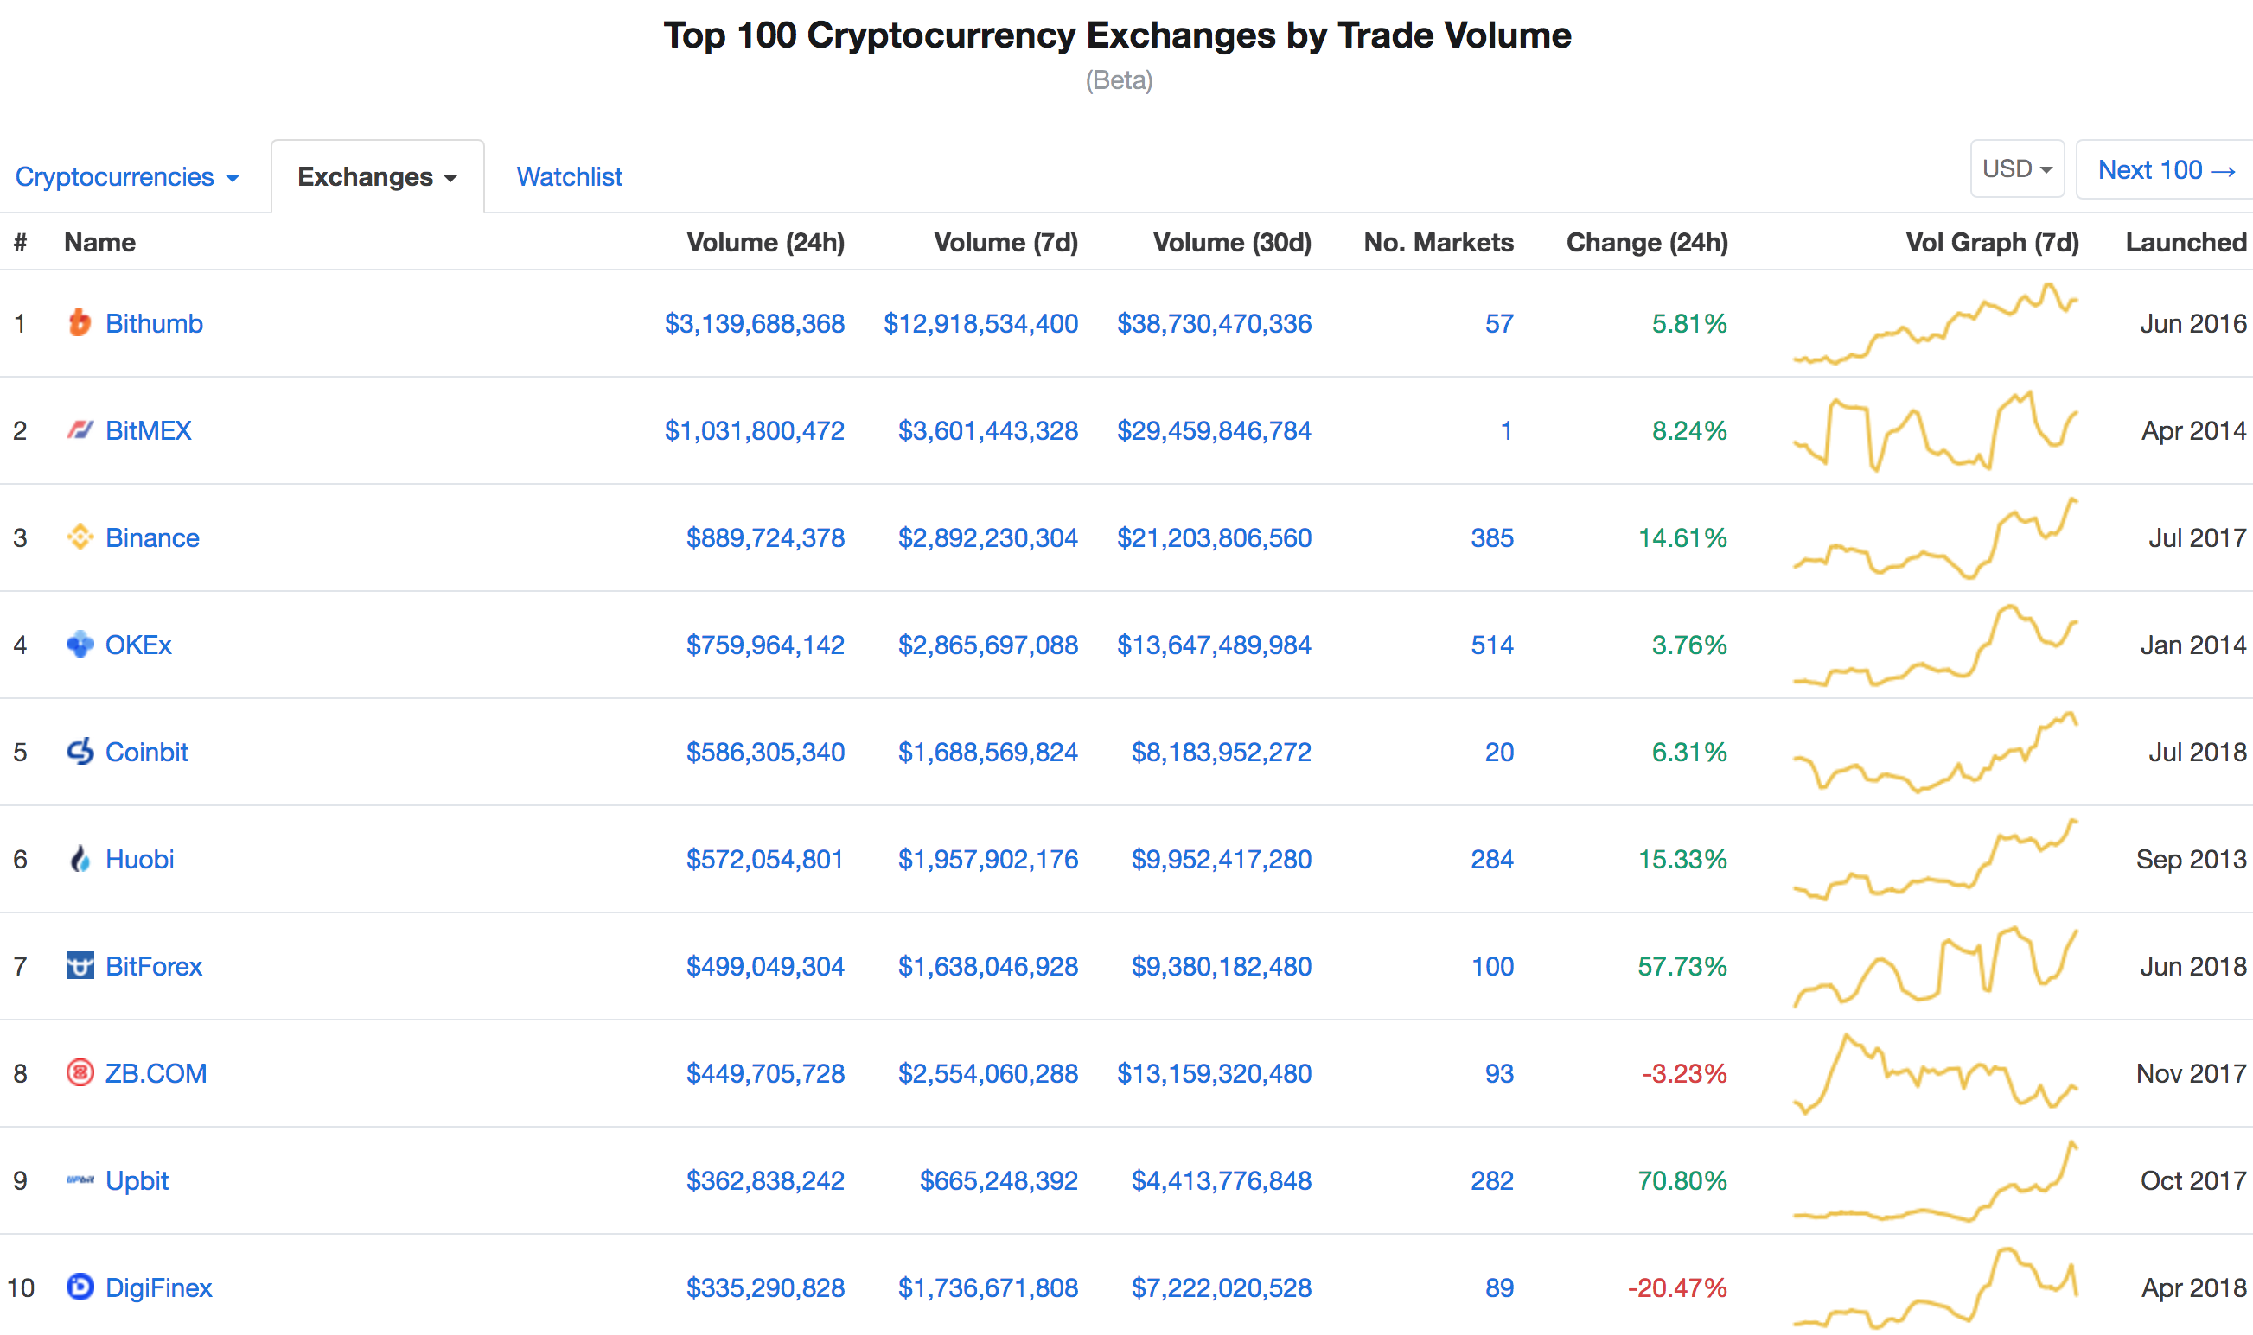Sort by Volume (7d) column header
Viewport: 2253px width, 1335px height.
[1005, 242]
